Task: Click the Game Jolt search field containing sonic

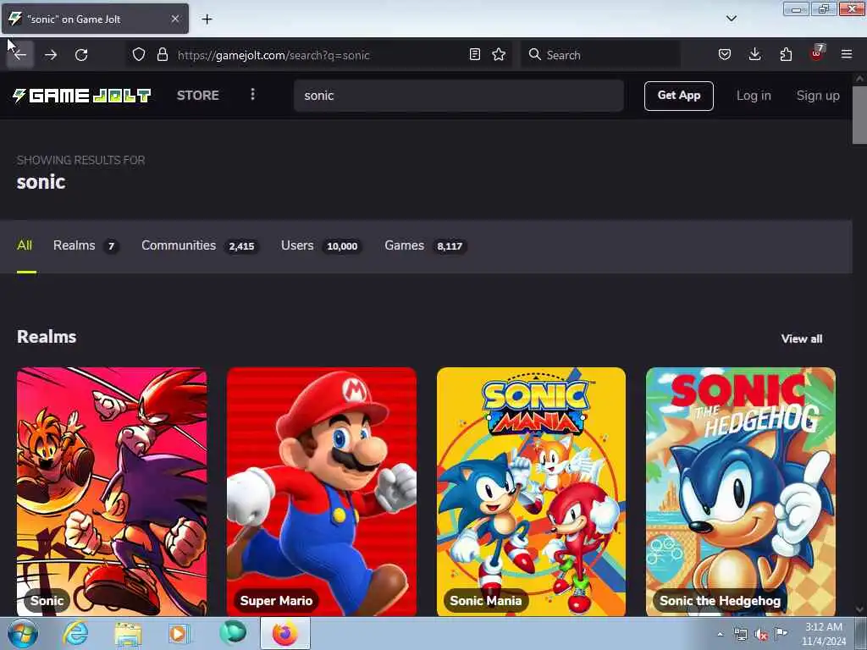Action: click(x=458, y=96)
